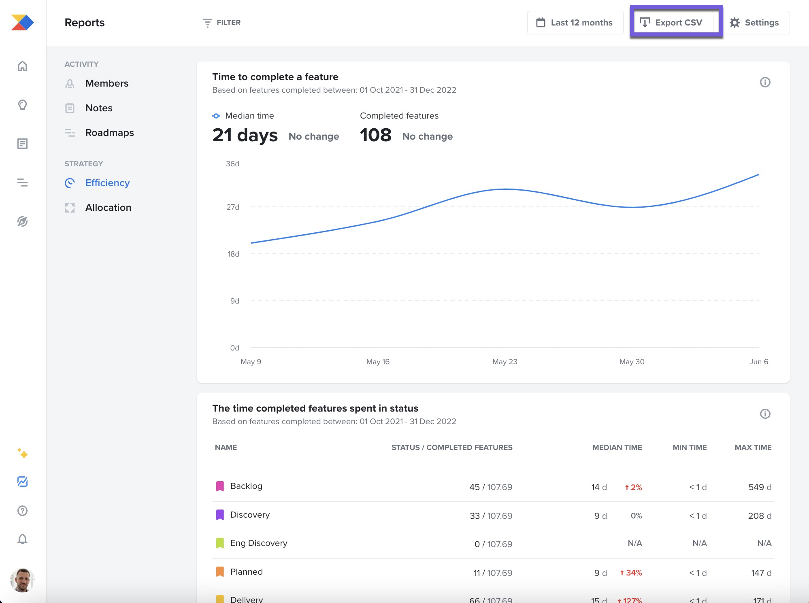This screenshot has width=809, height=603.
Task: Open the notifications bell icon
Action: (23, 539)
